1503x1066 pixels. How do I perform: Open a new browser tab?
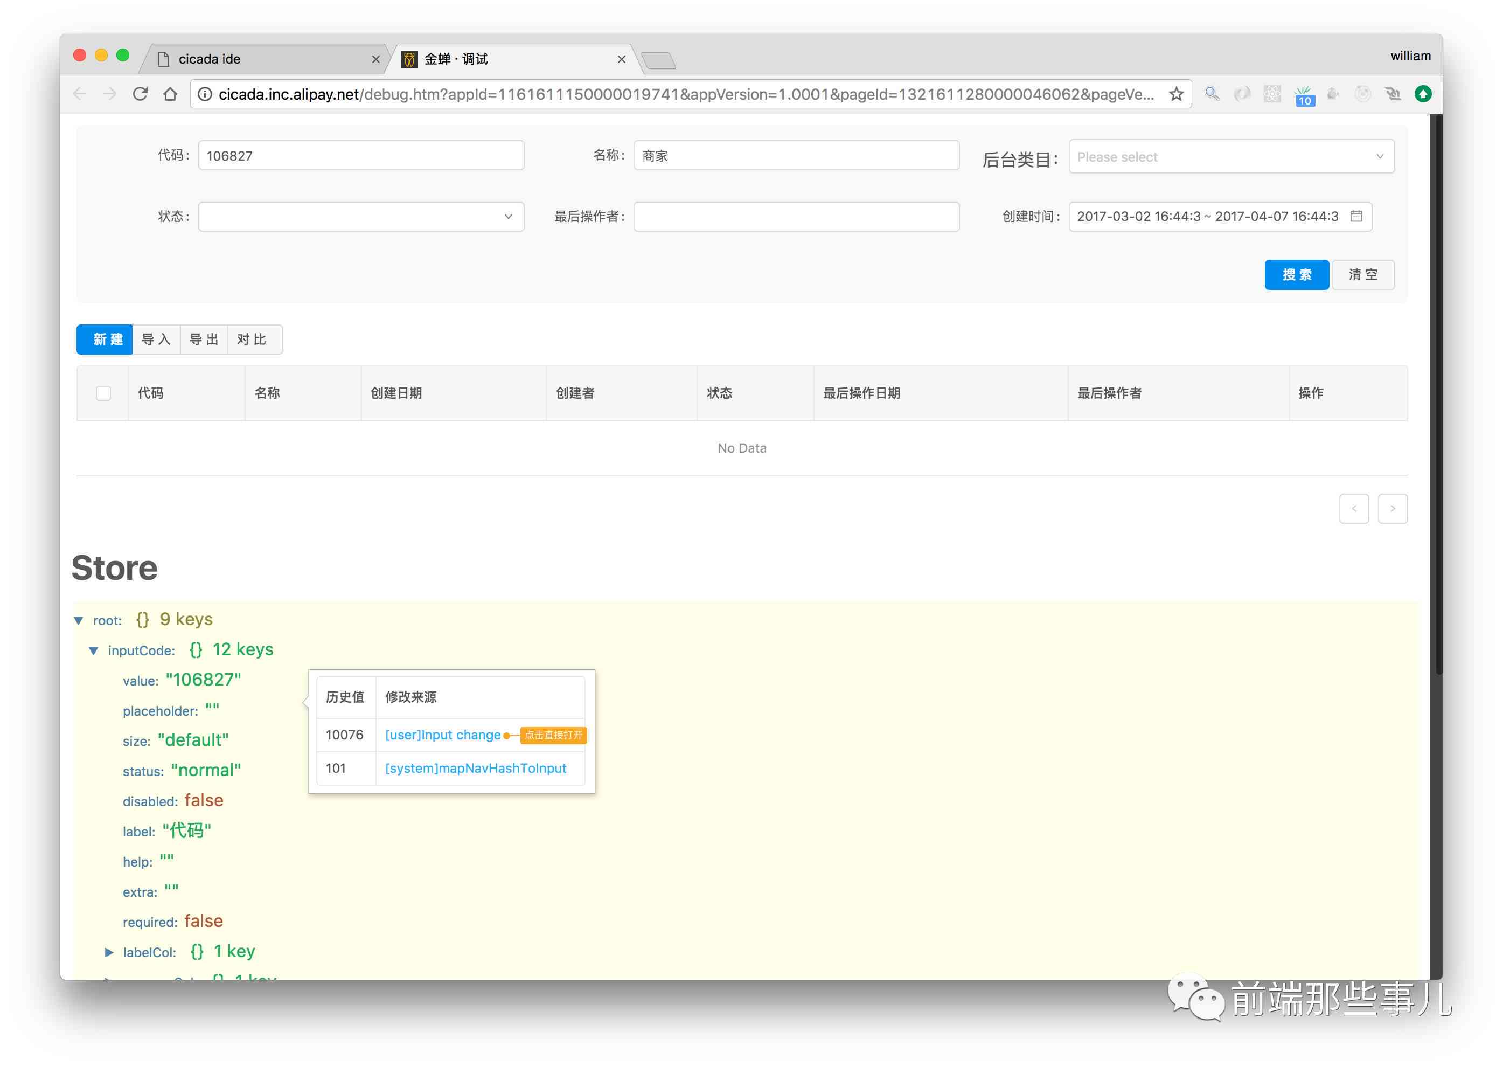(658, 60)
